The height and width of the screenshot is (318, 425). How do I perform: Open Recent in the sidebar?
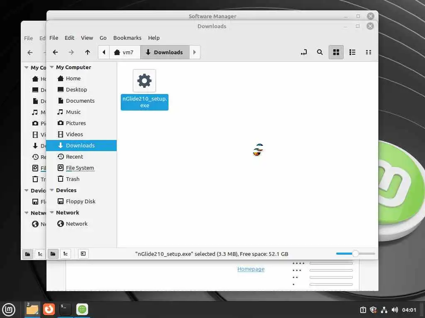coord(81,157)
